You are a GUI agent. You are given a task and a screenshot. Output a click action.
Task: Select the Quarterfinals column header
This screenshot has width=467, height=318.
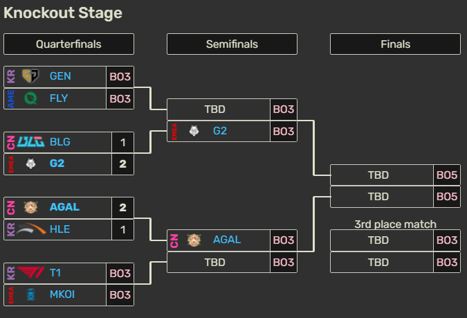point(68,44)
